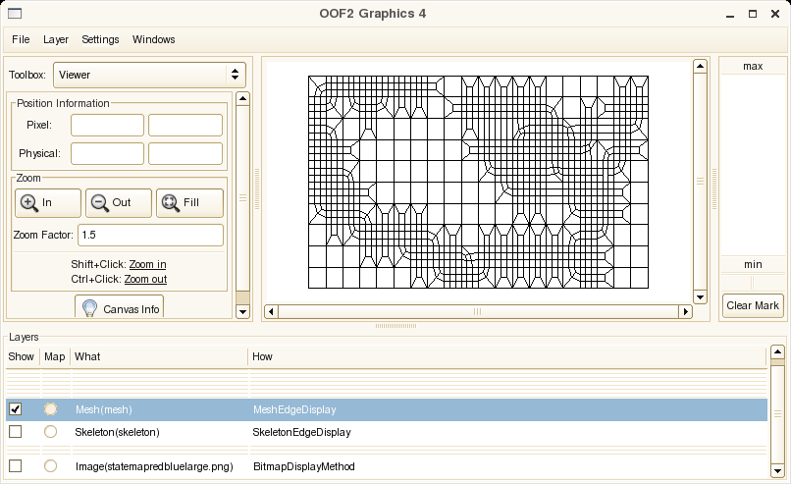The image size is (791, 484).
Task: Click the SkeletonEdgeDisplay cell
Action: point(301,432)
